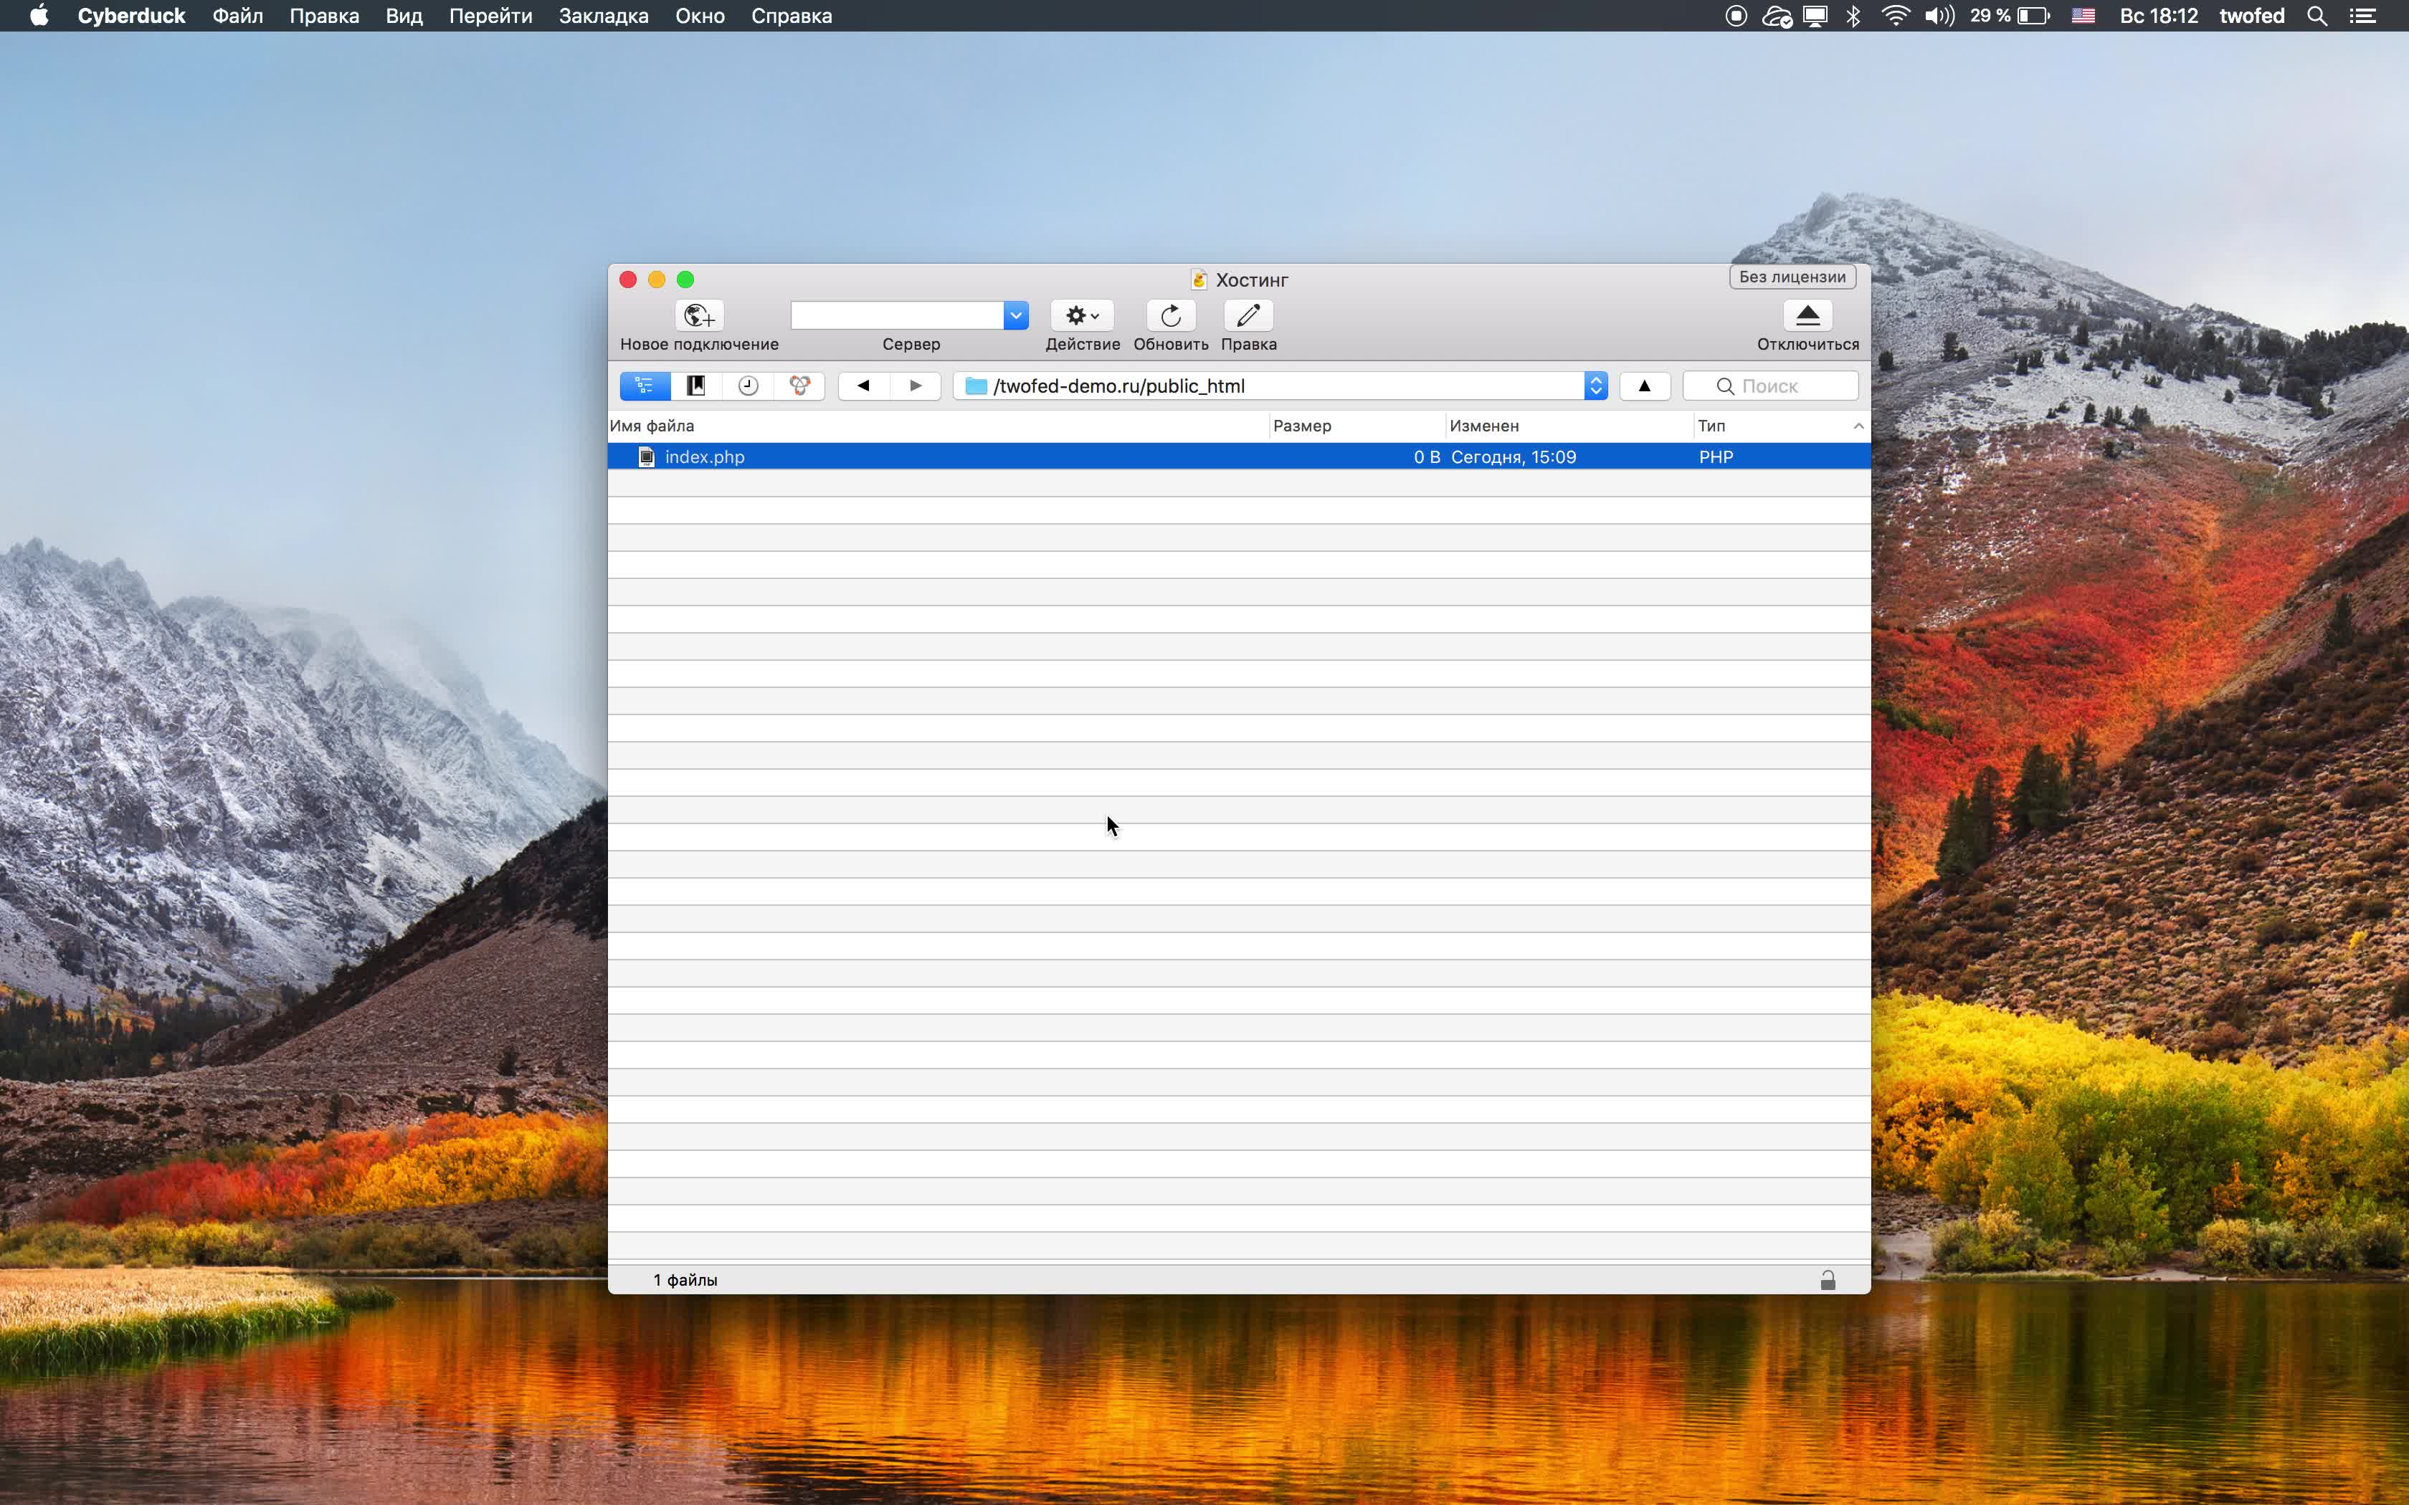This screenshot has width=2409, height=1505.
Task: Switch to the Bonjour view
Action: (x=799, y=386)
